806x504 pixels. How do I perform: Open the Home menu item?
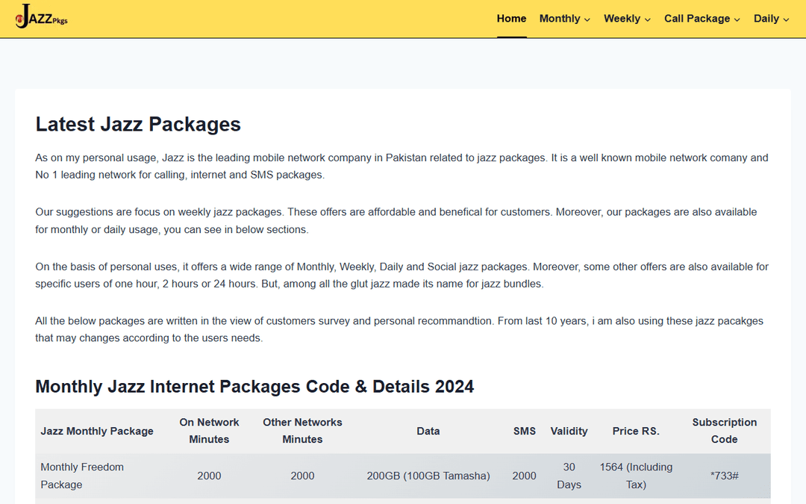click(x=511, y=19)
